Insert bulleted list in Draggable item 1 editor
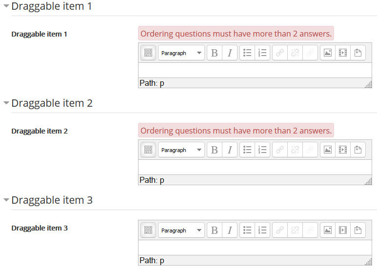Image resolution: width=377 pixels, height=269 pixels. (x=247, y=53)
